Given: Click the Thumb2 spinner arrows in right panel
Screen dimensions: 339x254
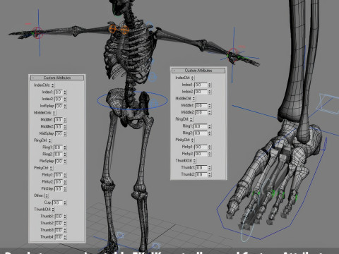Looking at the screenshot, I should 210,174.
